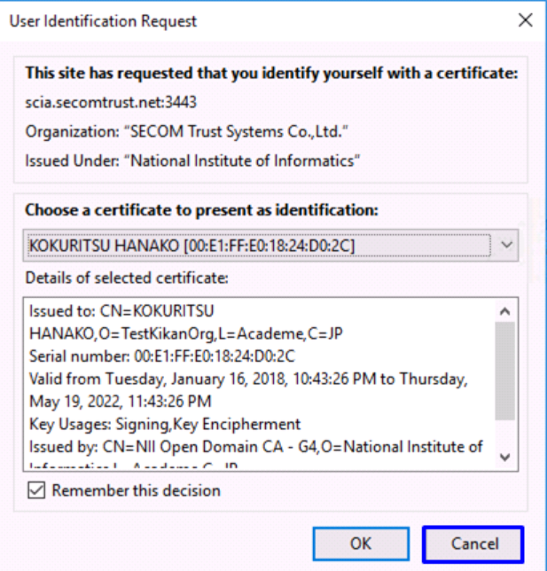Click the scia.secomtrust.net:3443 site text
Screen dimensions: 547x571
tap(111, 102)
